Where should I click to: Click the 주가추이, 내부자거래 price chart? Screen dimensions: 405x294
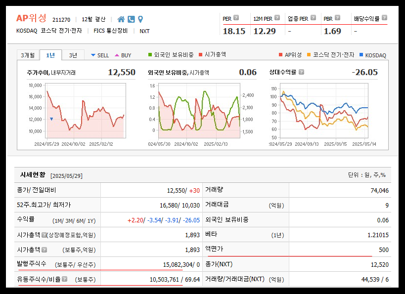click(86, 111)
